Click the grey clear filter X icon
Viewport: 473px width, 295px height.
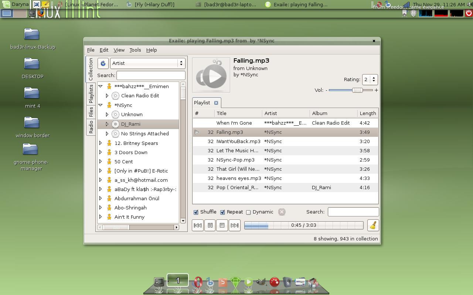point(282,212)
